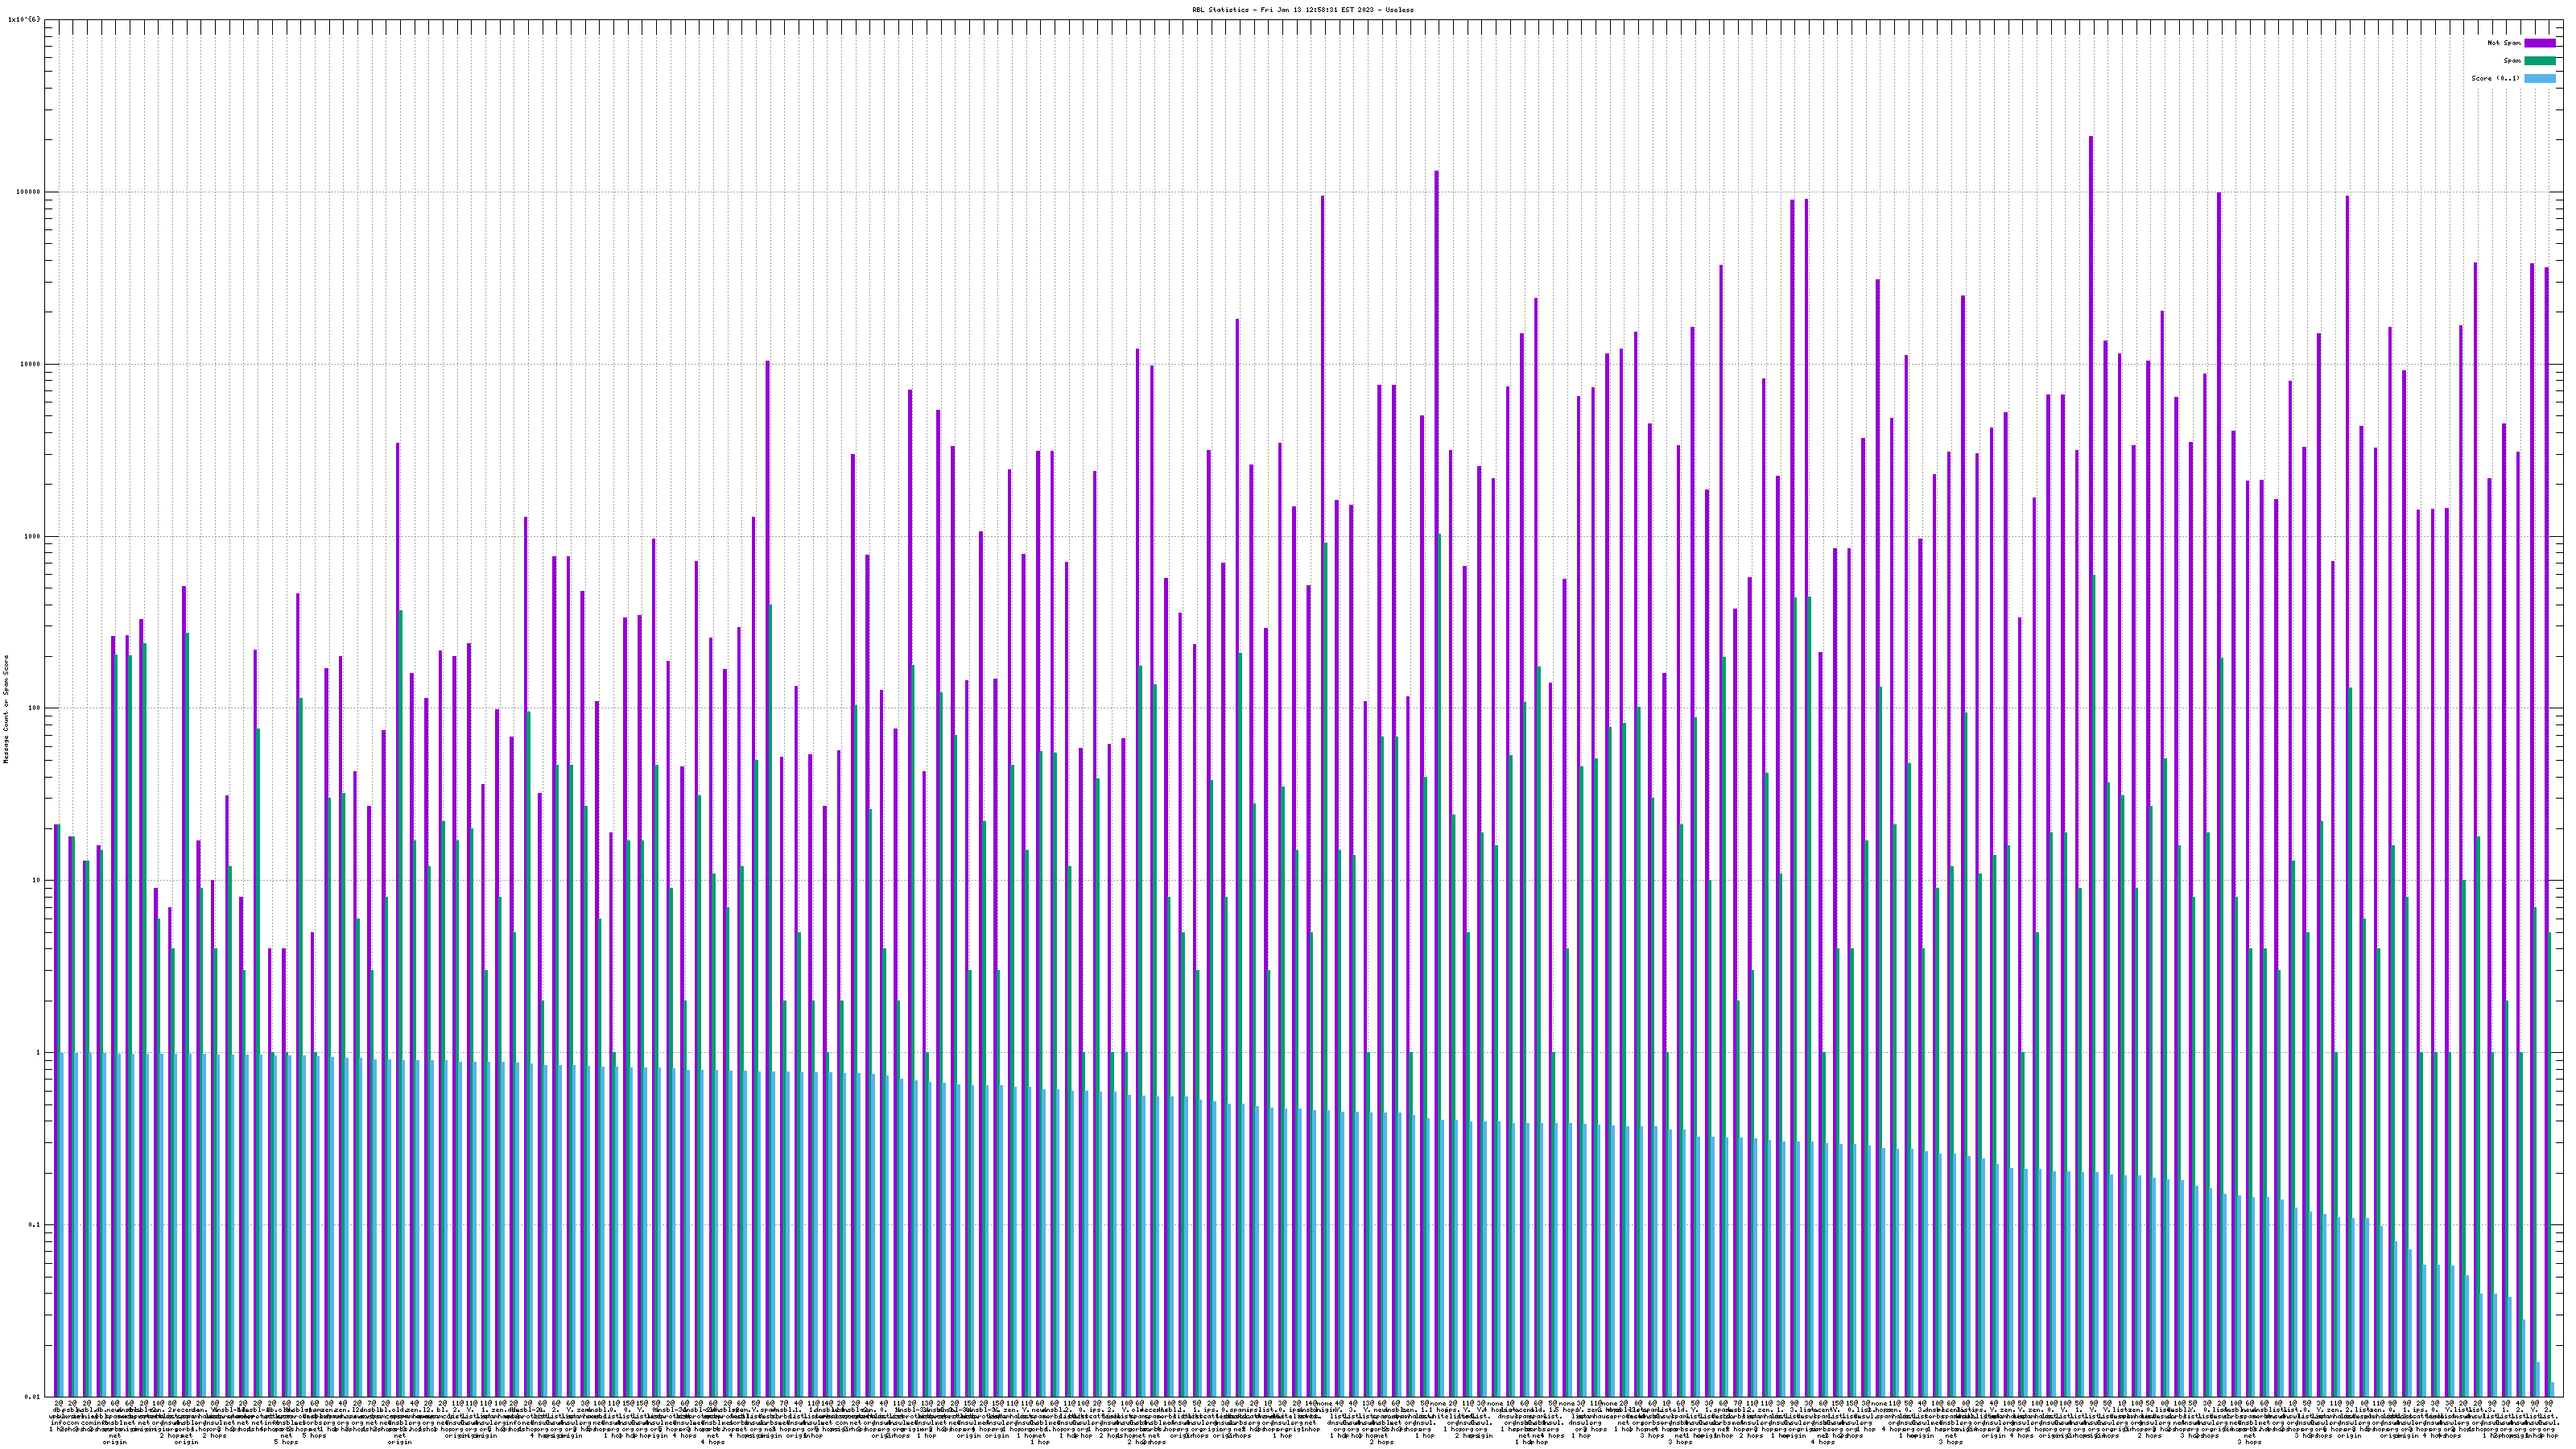The width and height of the screenshot is (2576, 1449).
Task: Click the 'Spam' legend text label
Action: pos(2512,61)
